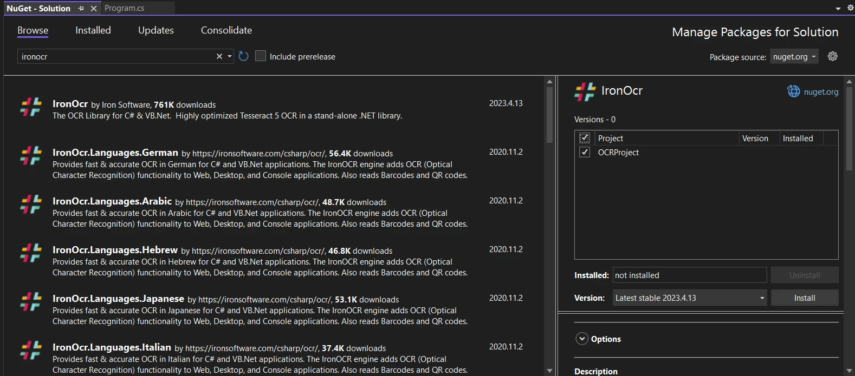Select the IronOcr.Languages.German package icon
The height and width of the screenshot is (376, 855).
click(x=31, y=155)
